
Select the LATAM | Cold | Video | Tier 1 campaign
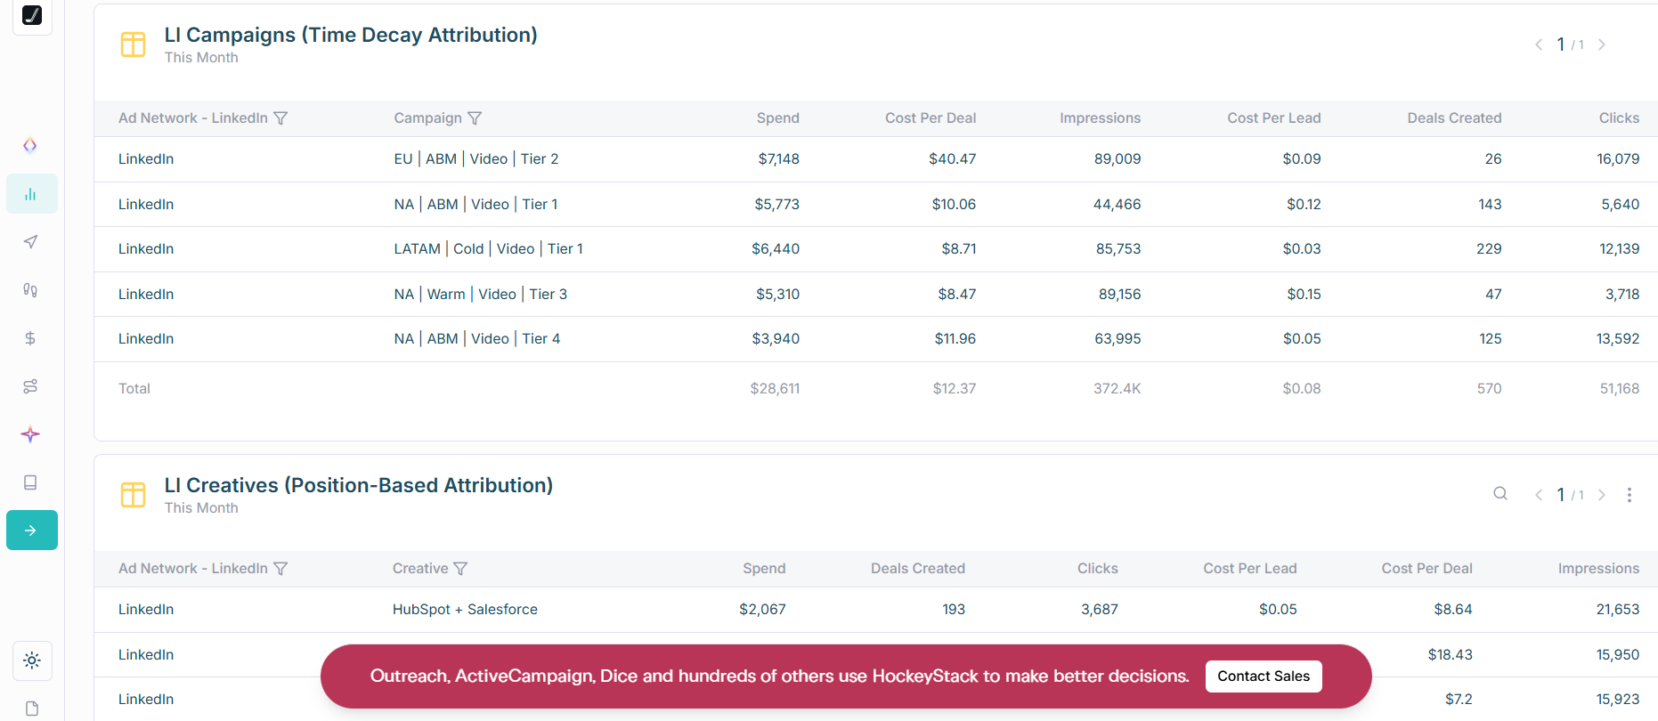(489, 248)
